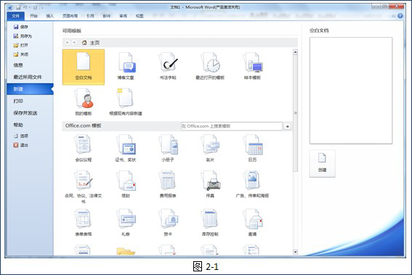Click 打开 Open in the sidebar
Image resolution: width=412 pixels, height=275 pixels.
(21, 45)
